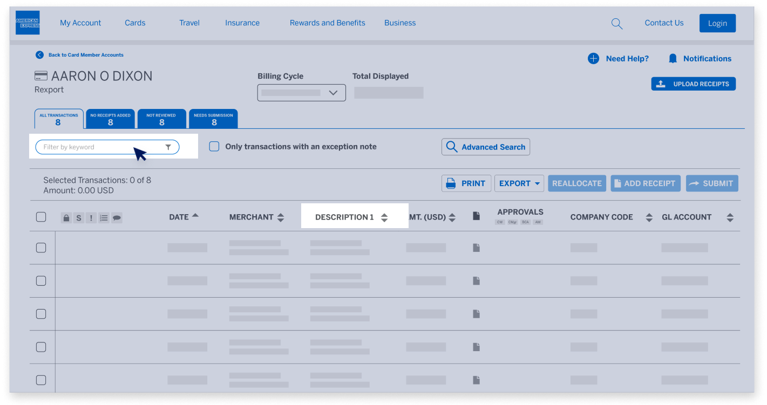The width and height of the screenshot is (767, 405).
Task: Click the Upload Receipts button
Action: pyautogui.click(x=693, y=84)
